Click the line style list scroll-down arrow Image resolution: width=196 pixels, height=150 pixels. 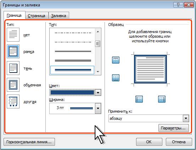point(98,72)
